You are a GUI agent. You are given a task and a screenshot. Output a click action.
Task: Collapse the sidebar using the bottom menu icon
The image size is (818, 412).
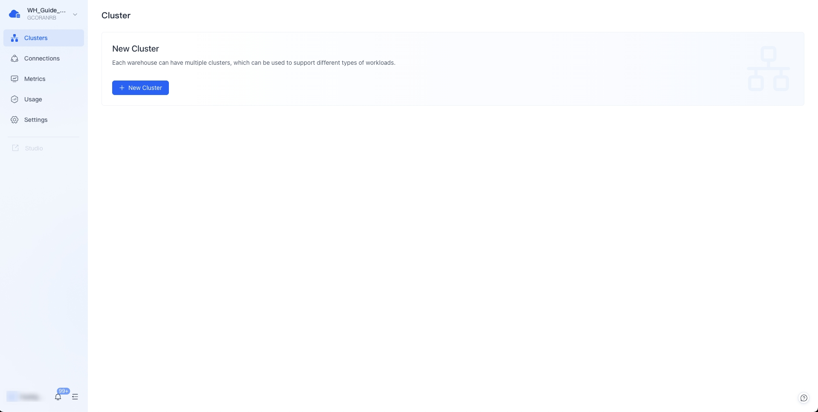tap(75, 397)
